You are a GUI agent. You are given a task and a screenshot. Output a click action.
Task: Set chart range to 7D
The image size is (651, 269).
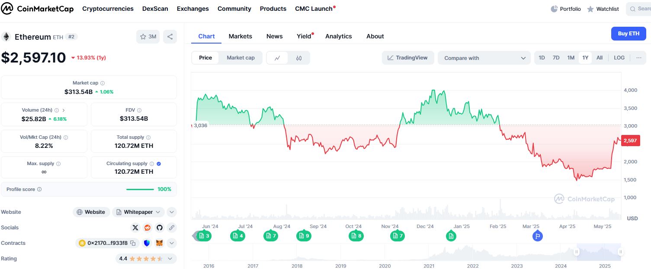coord(556,58)
